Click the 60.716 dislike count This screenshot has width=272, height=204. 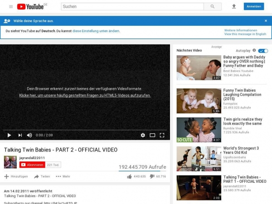pyautogui.click(x=161, y=177)
